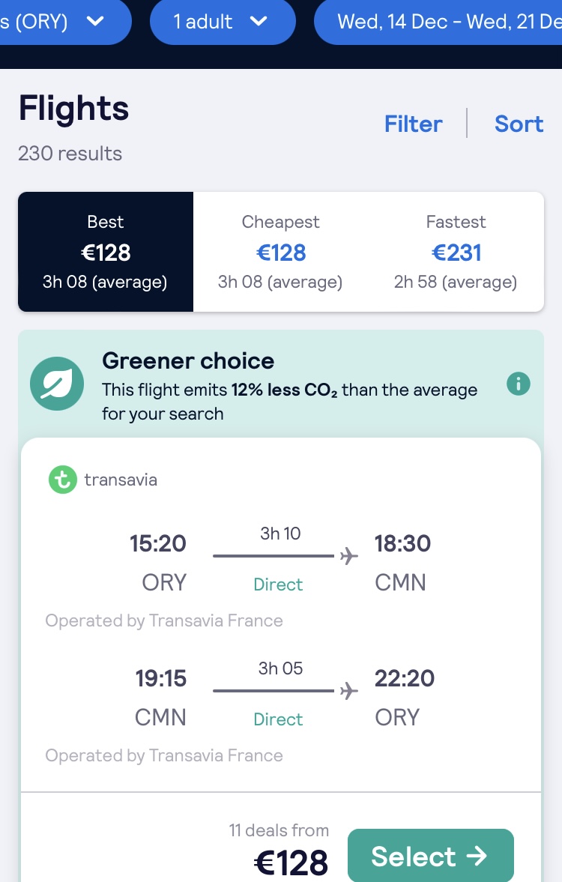
Task: Click the green leaf Greener choice icon
Action: [x=57, y=384]
